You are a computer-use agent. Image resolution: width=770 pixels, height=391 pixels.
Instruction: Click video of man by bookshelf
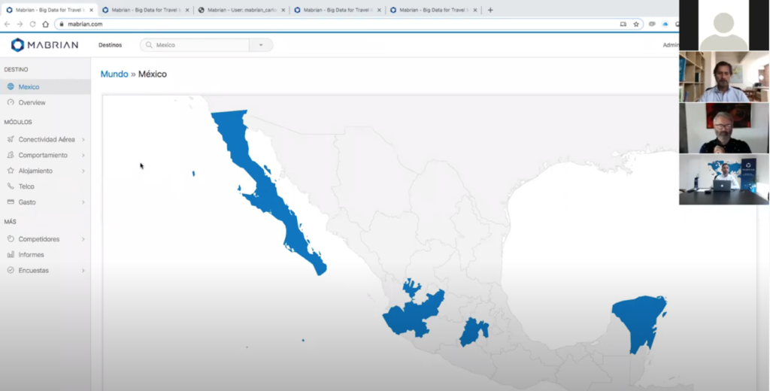click(x=724, y=77)
